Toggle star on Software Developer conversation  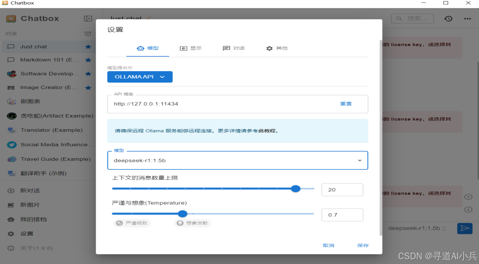click(88, 73)
